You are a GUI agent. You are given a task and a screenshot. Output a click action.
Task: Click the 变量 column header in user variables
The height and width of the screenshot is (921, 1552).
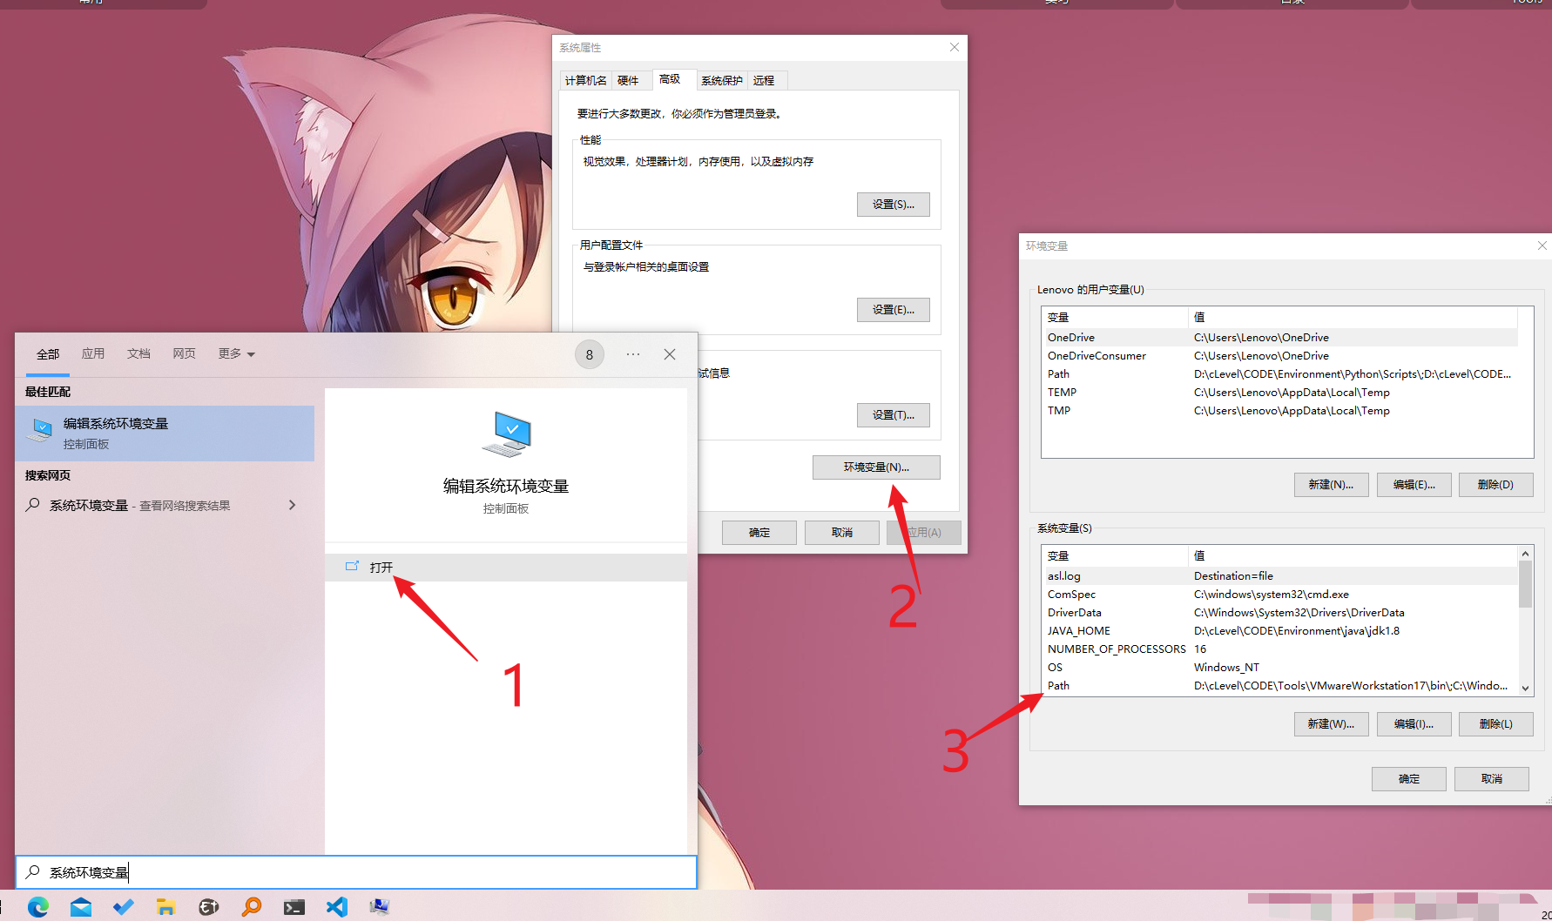click(1115, 317)
